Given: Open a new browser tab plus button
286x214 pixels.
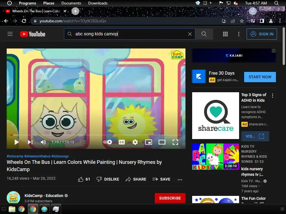Looking at the screenshot, I should pos(75,11).
